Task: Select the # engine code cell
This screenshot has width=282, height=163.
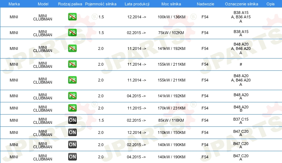Action: click(241, 64)
